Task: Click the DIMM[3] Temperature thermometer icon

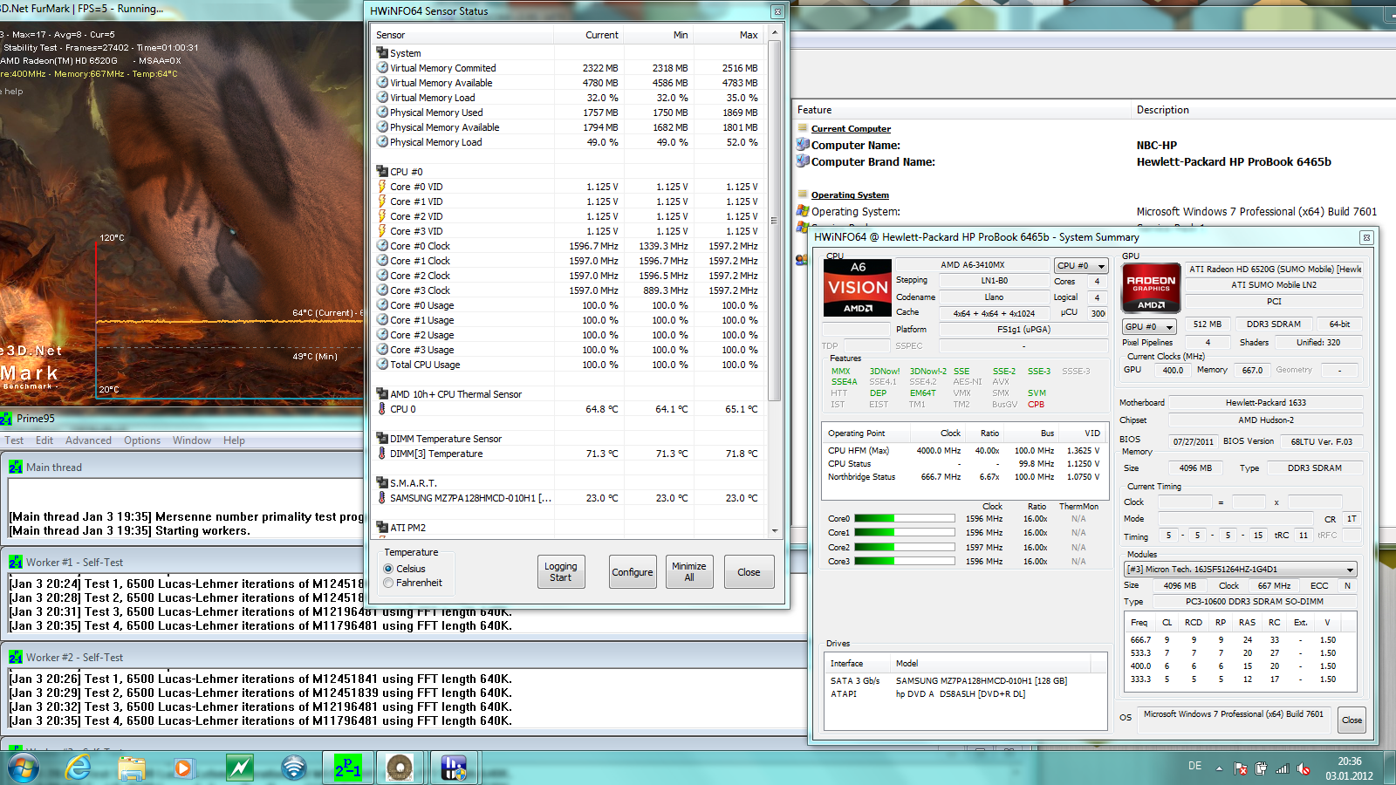Action: 382,454
